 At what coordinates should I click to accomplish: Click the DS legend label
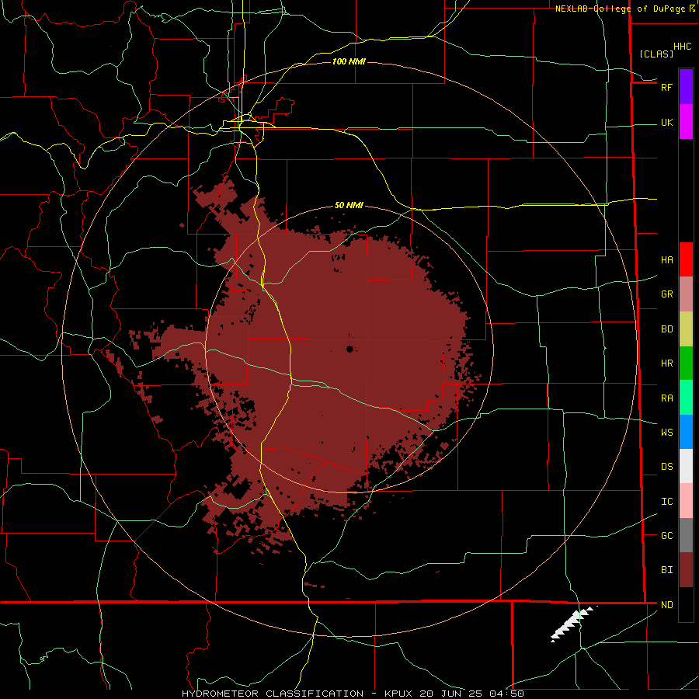click(666, 467)
